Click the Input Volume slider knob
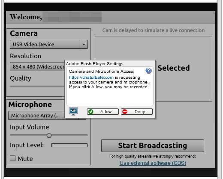Viewport: 223px width, 179px height. [49, 135]
